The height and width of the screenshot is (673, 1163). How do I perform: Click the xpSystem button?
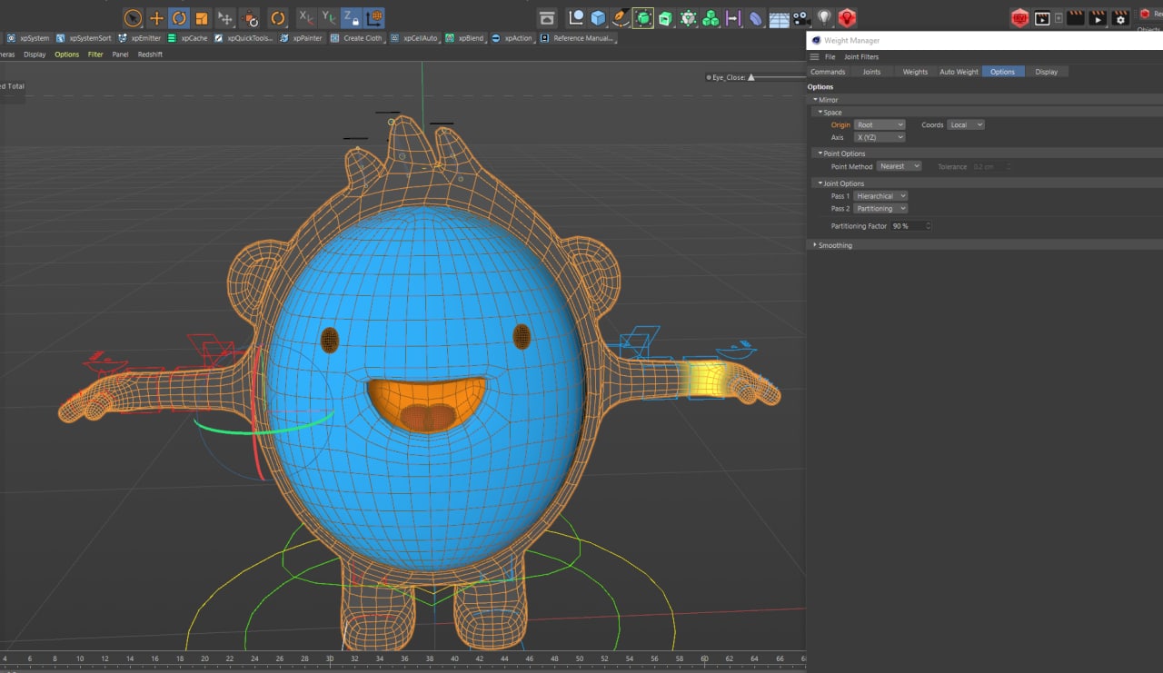(28, 38)
